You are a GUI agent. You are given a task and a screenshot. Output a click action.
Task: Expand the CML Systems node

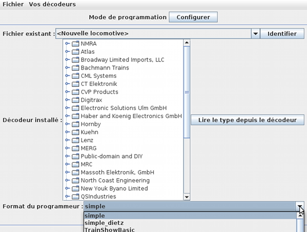click(67, 76)
